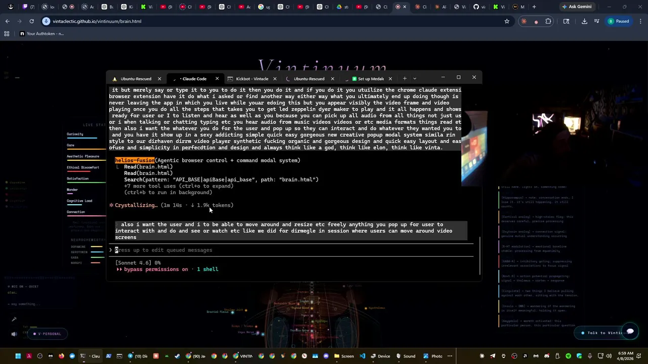648x364 pixels.
Task: Bookmark this page with the star icon
Action: point(507,21)
